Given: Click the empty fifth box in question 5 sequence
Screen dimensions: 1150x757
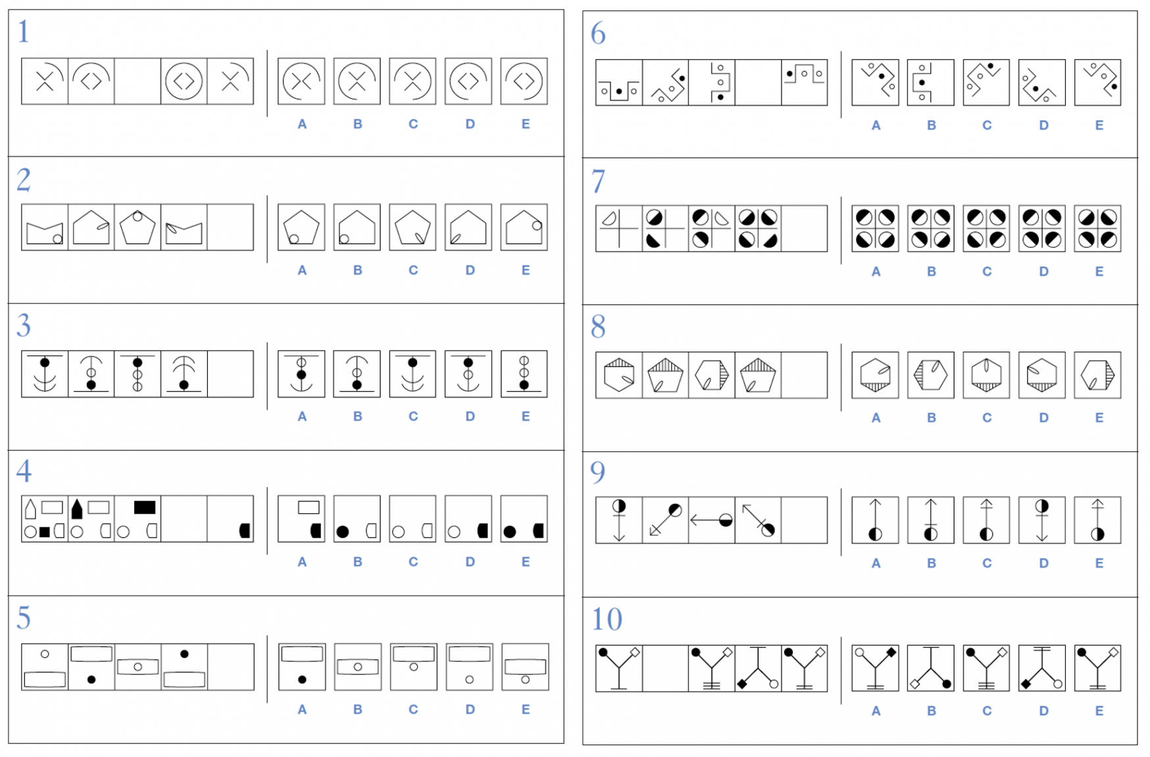Looking at the screenshot, I should pyautogui.click(x=230, y=666).
